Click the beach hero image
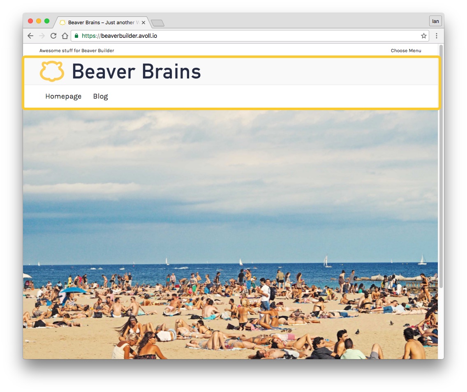Image resolution: width=467 pixels, height=392 pixels. click(x=230, y=235)
